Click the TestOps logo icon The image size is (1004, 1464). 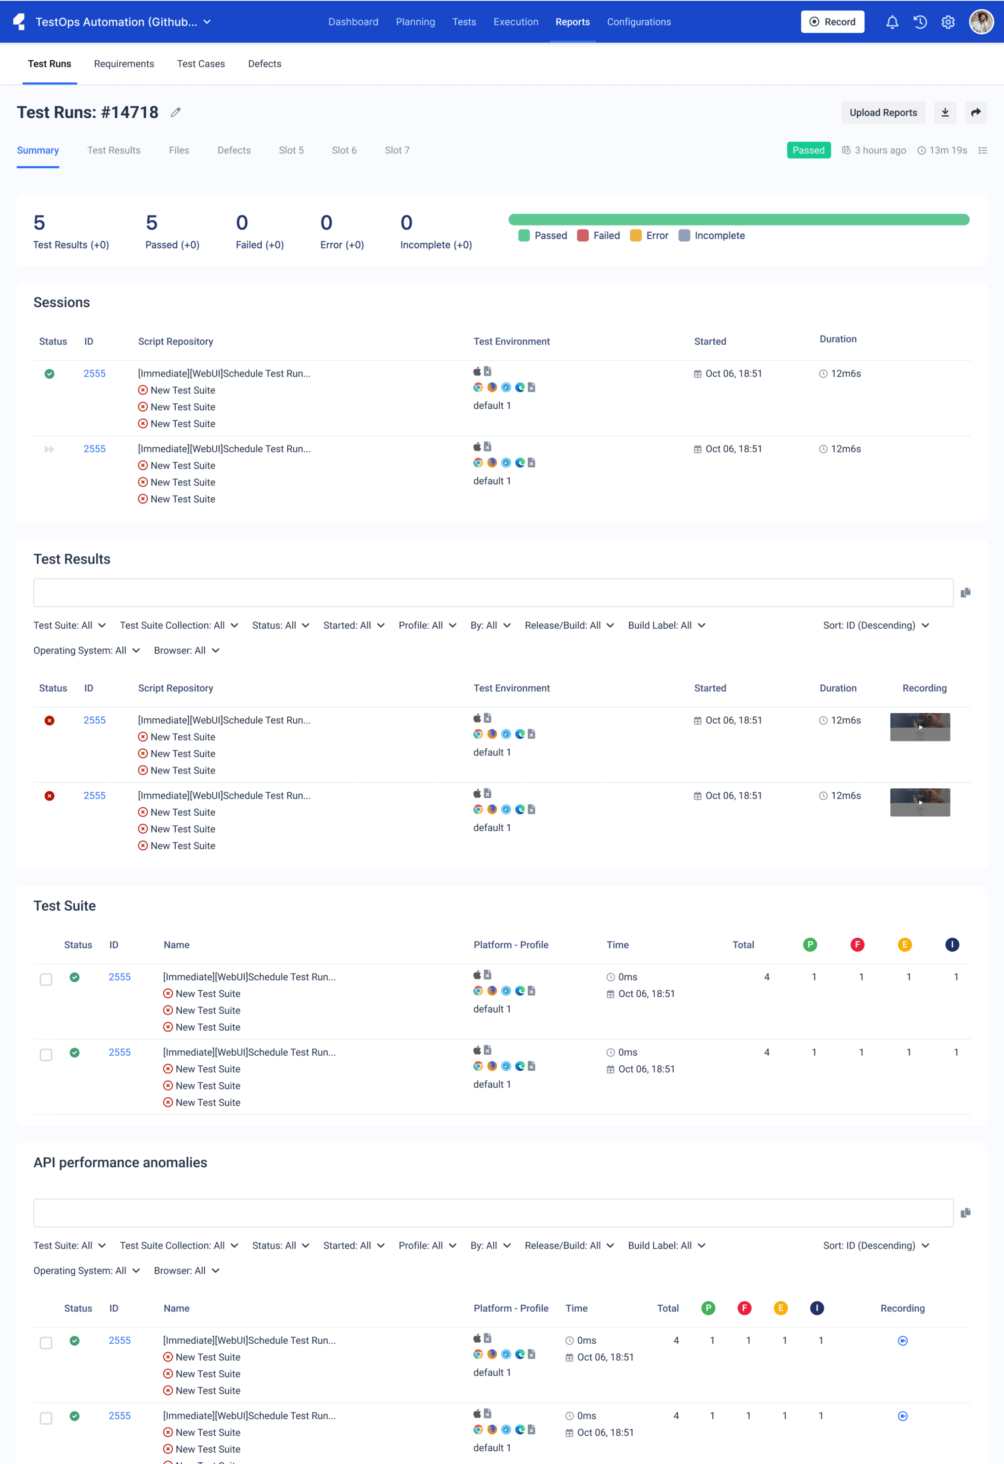pyautogui.click(x=19, y=22)
